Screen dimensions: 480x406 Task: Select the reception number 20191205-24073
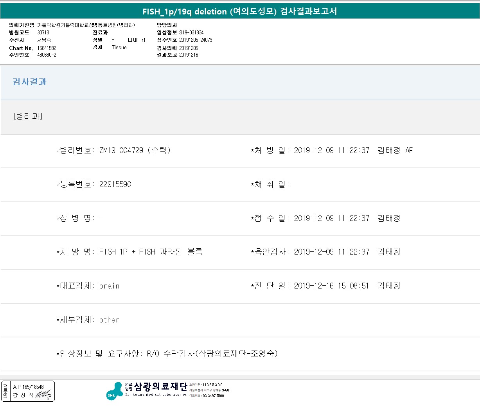pos(196,40)
